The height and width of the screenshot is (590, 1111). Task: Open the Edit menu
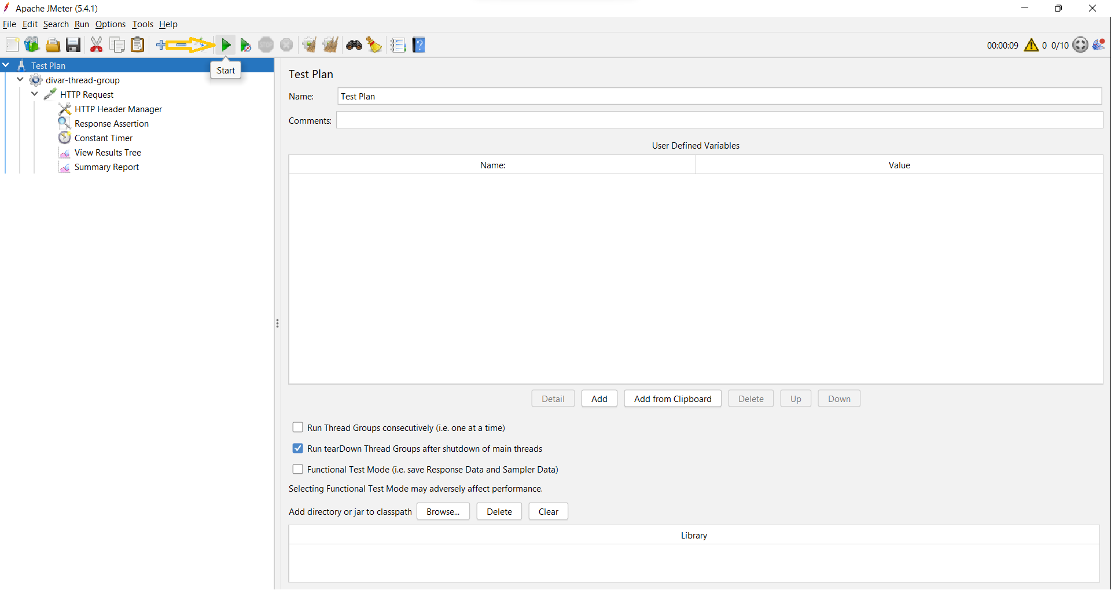(x=30, y=24)
